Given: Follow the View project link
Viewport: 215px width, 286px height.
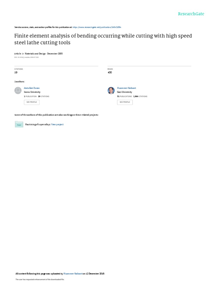Looking at the screenshot, I should click(x=57, y=125).
